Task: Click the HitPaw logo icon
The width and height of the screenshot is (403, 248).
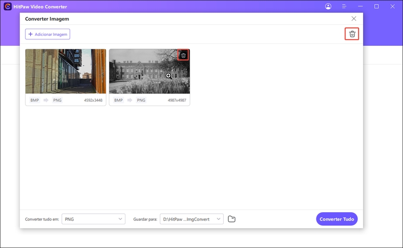Action: point(7,7)
